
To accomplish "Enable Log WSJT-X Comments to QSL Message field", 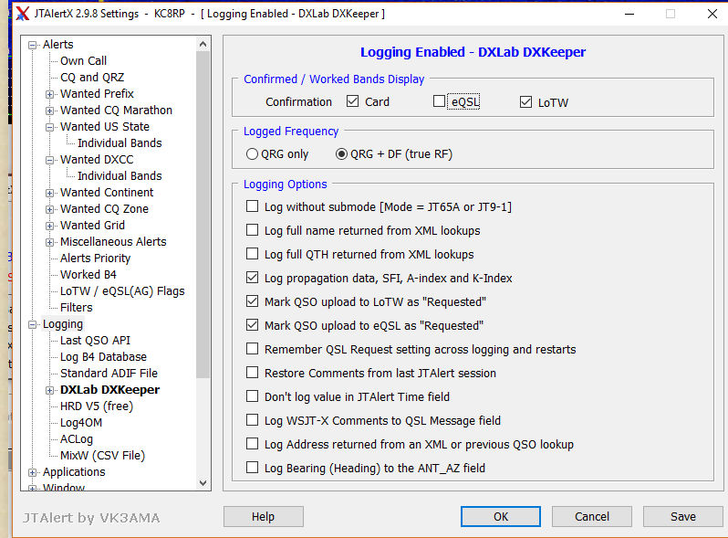I will coord(252,420).
